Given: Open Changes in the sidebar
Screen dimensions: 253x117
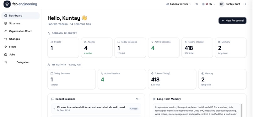Looking at the screenshot, I should pyautogui.click(x=20, y=39).
